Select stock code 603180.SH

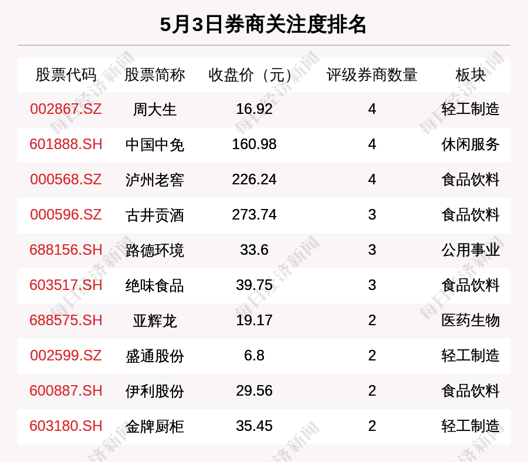pyautogui.click(x=66, y=426)
